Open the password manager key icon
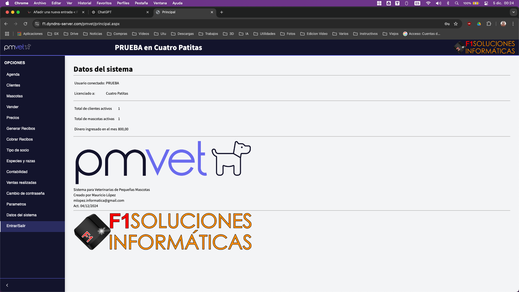Screen dimensions: 519x292 pyautogui.click(x=447, y=24)
